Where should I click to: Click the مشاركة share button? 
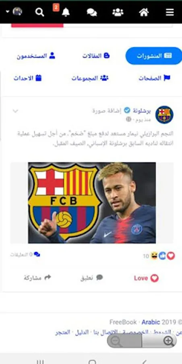(37, 277)
